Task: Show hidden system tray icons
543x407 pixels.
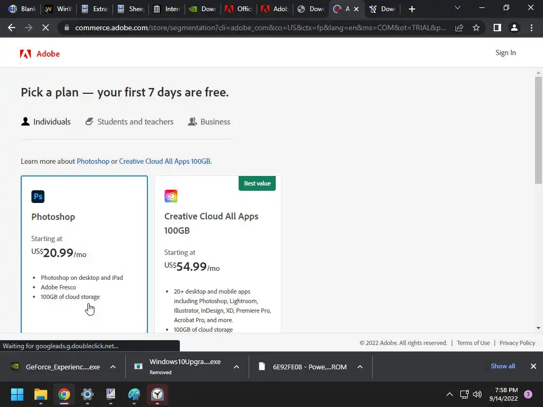Action: (450, 394)
